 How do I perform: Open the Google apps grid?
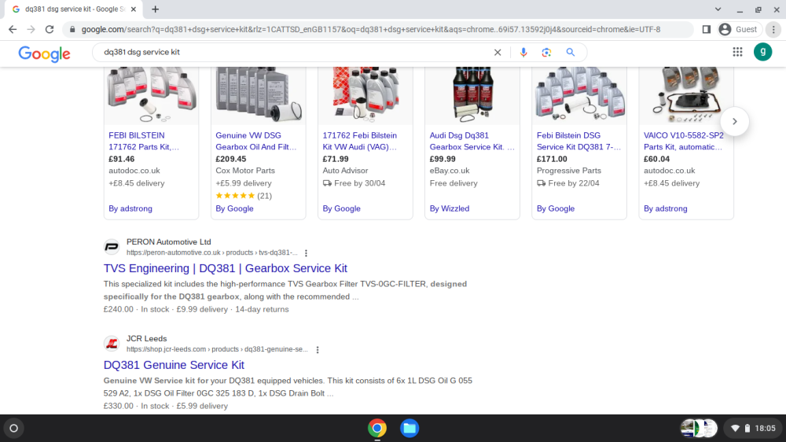click(737, 52)
